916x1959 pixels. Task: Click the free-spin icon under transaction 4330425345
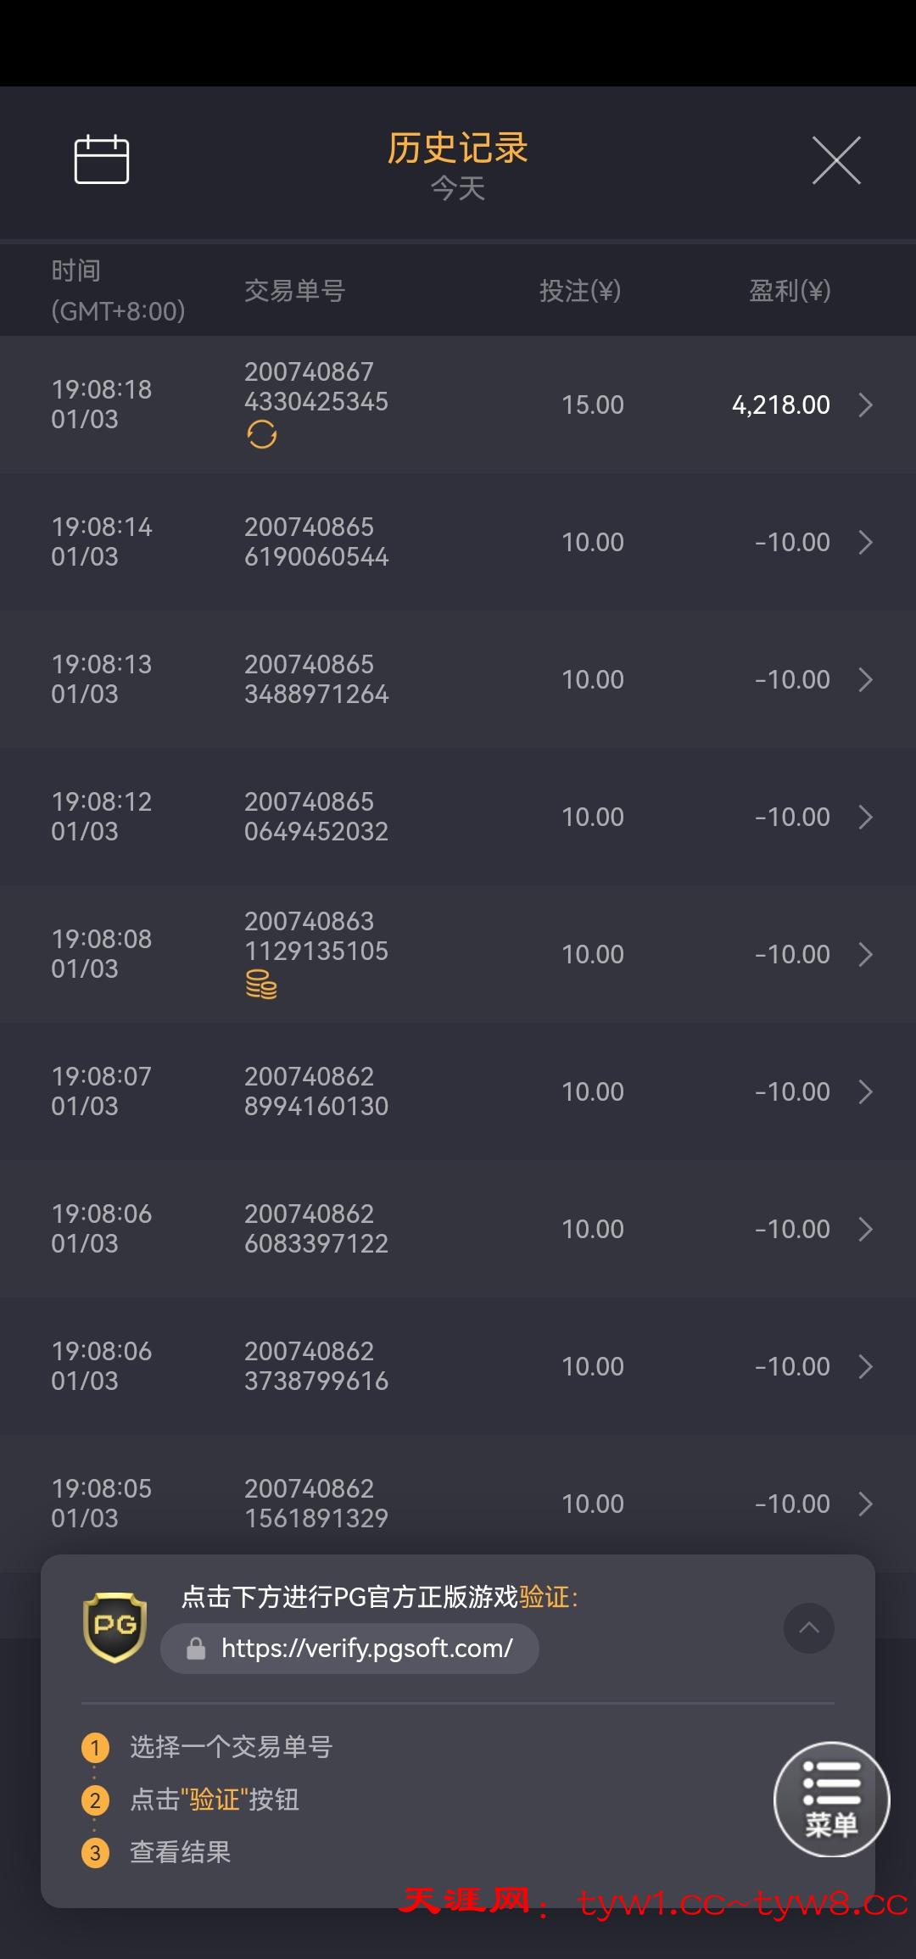(x=261, y=434)
